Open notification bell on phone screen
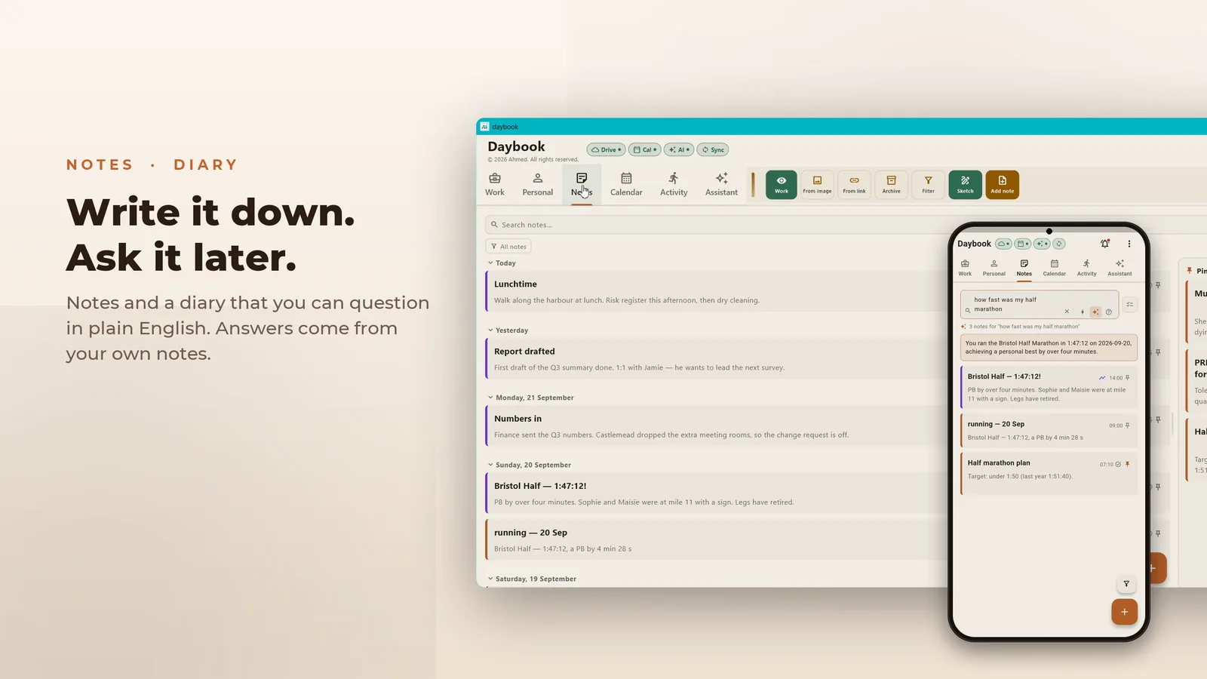The height and width of the screenshot is (679, 1207). (x=1105, y=244)
